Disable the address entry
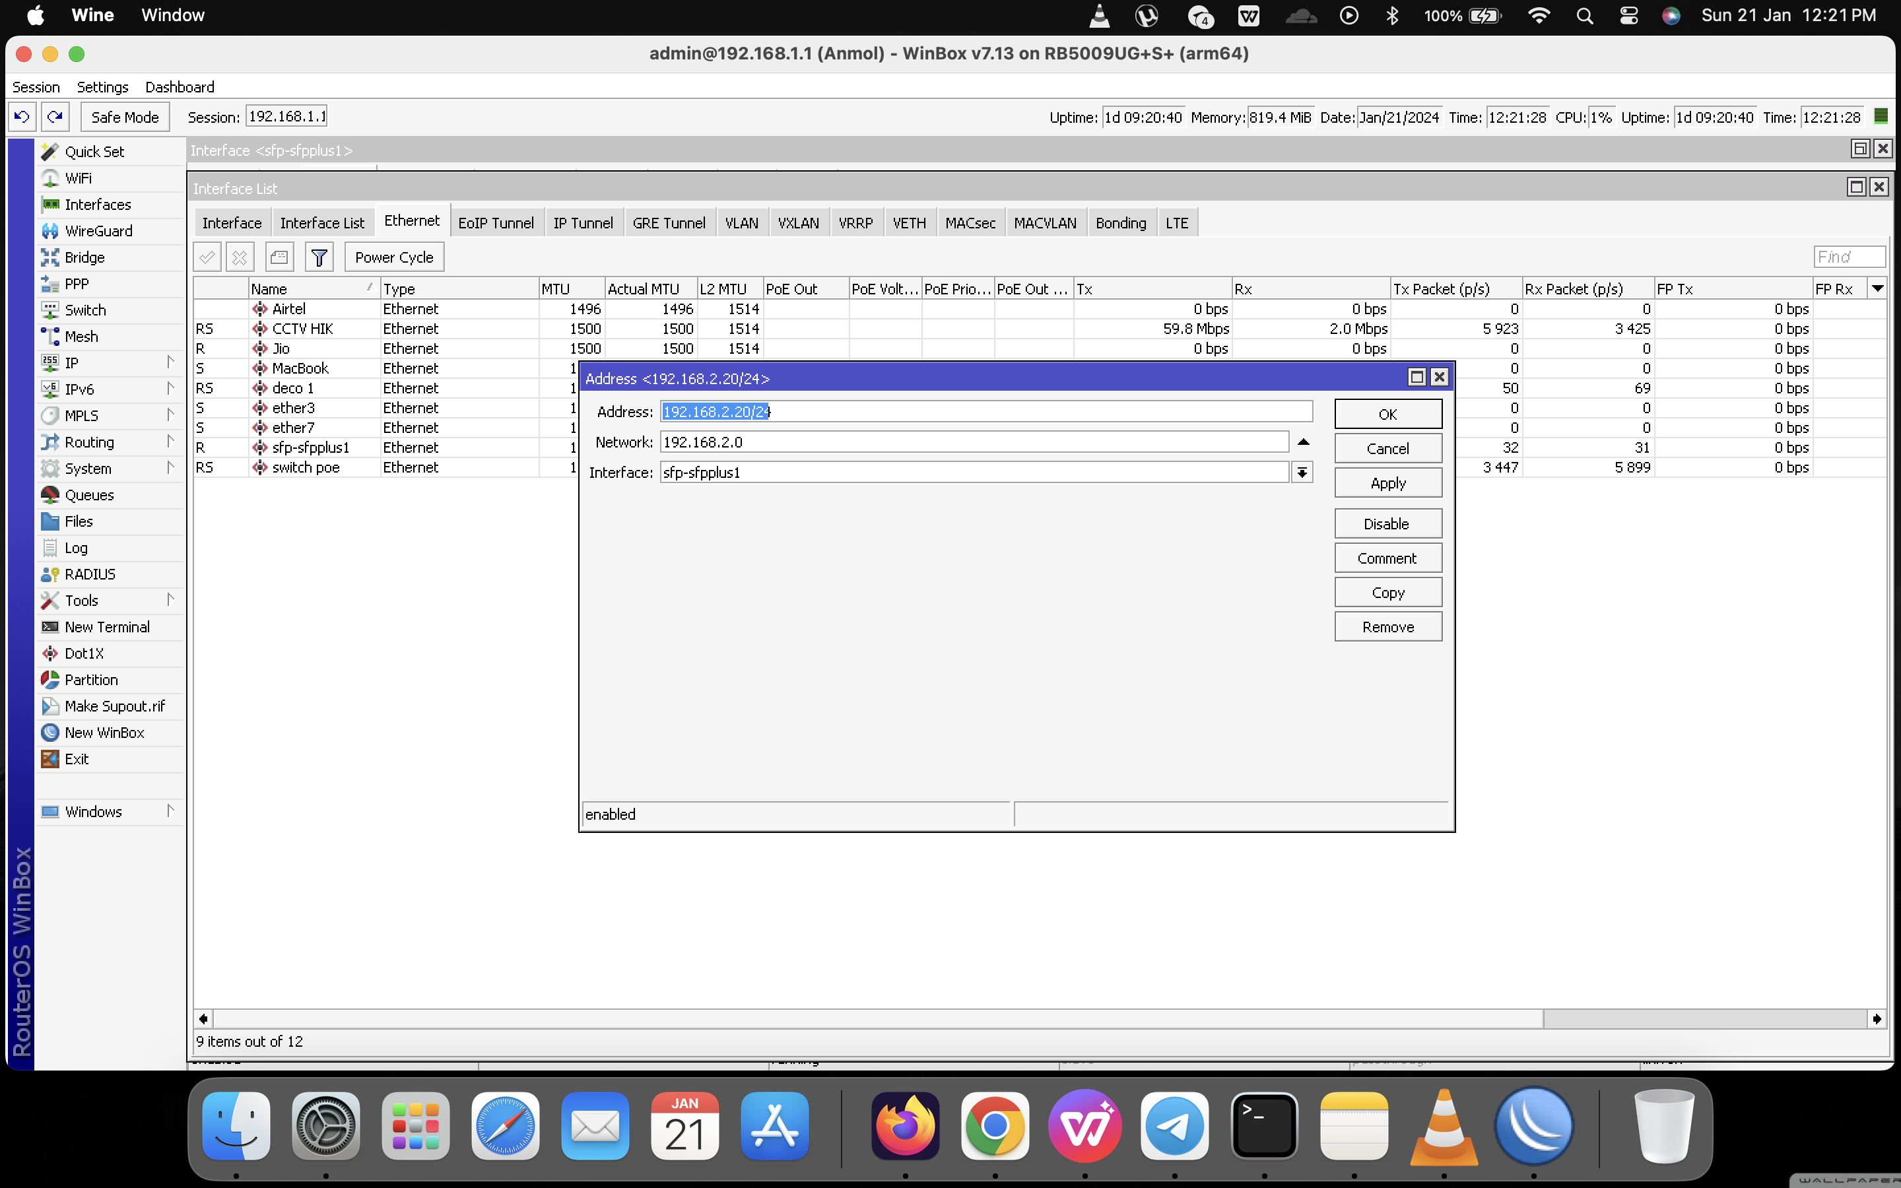 [x=1387, y=524]
